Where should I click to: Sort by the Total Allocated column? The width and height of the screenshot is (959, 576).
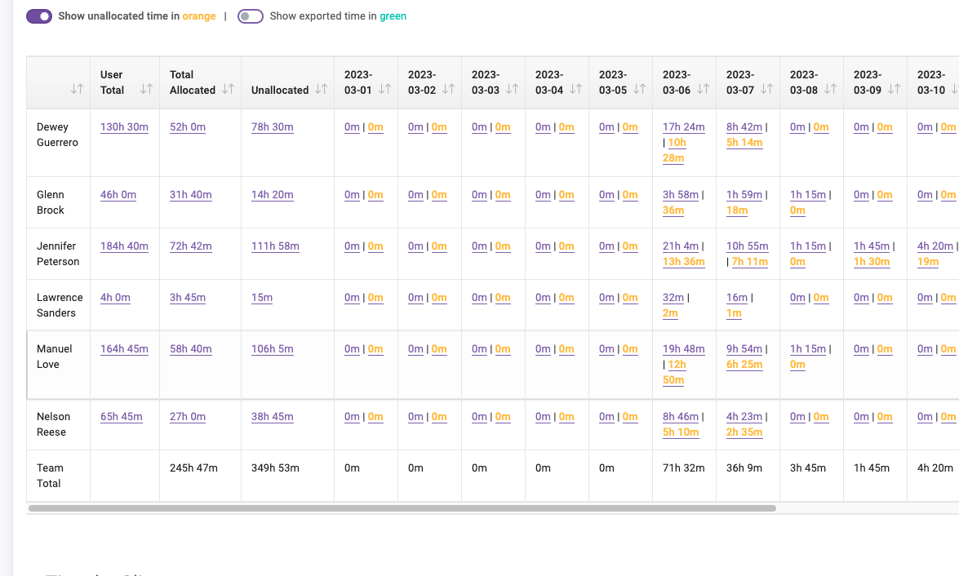229,89
